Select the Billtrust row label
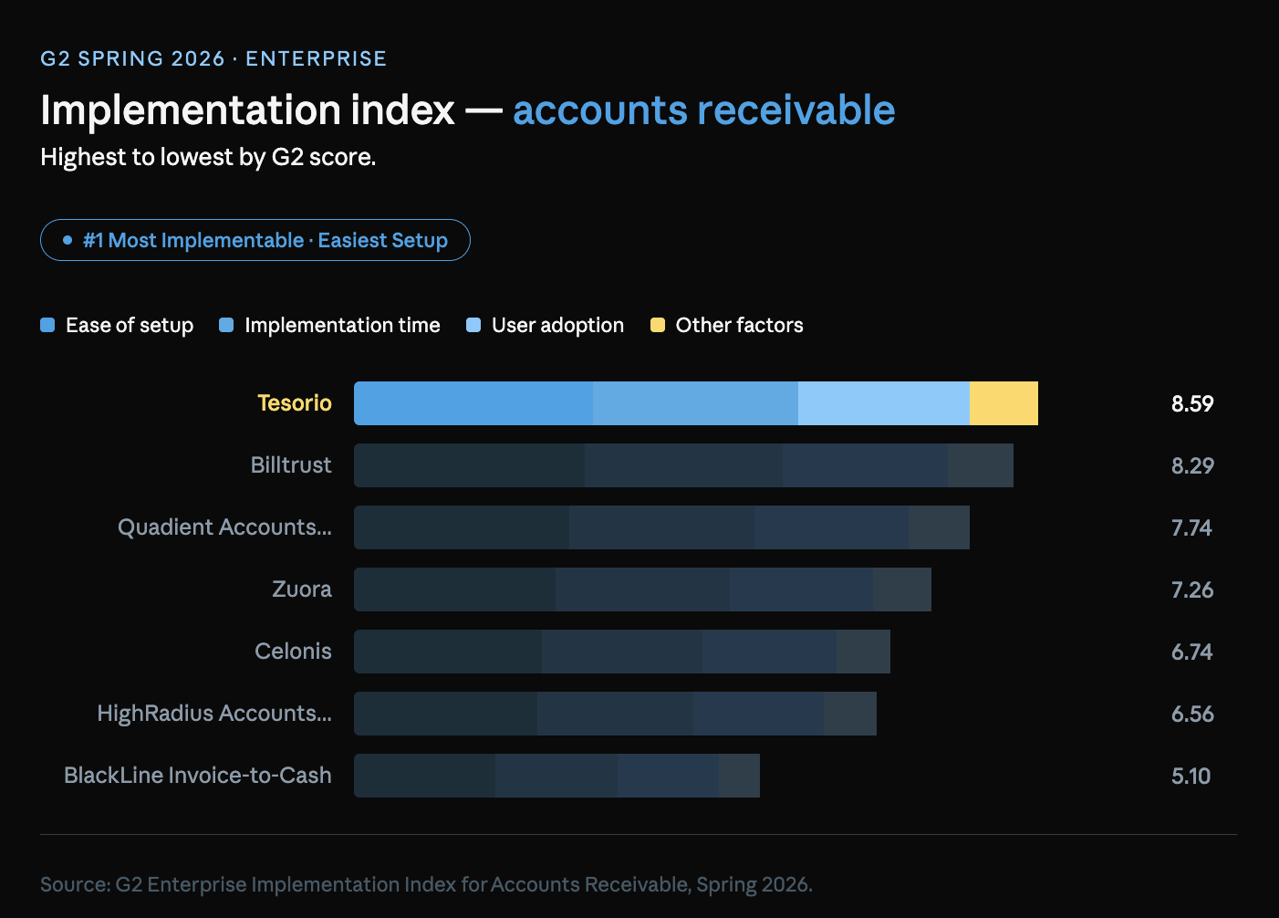 pos(291,465)
